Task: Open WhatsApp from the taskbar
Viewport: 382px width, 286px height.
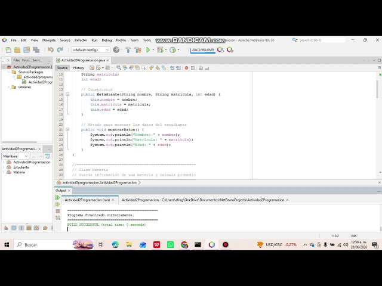Action: click(x=171, y=245)
